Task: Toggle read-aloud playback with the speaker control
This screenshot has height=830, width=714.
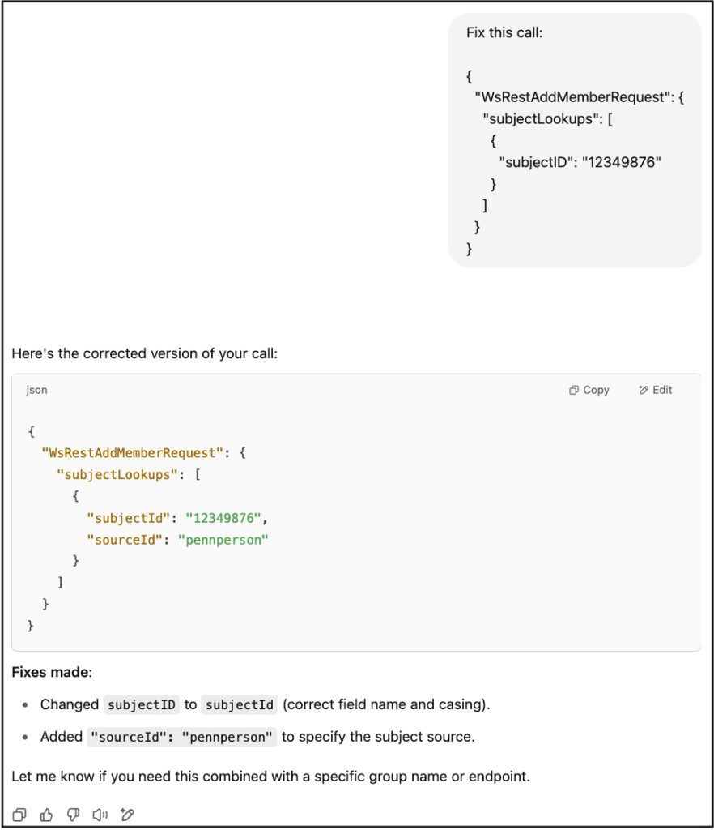Action: coord(100,815)
